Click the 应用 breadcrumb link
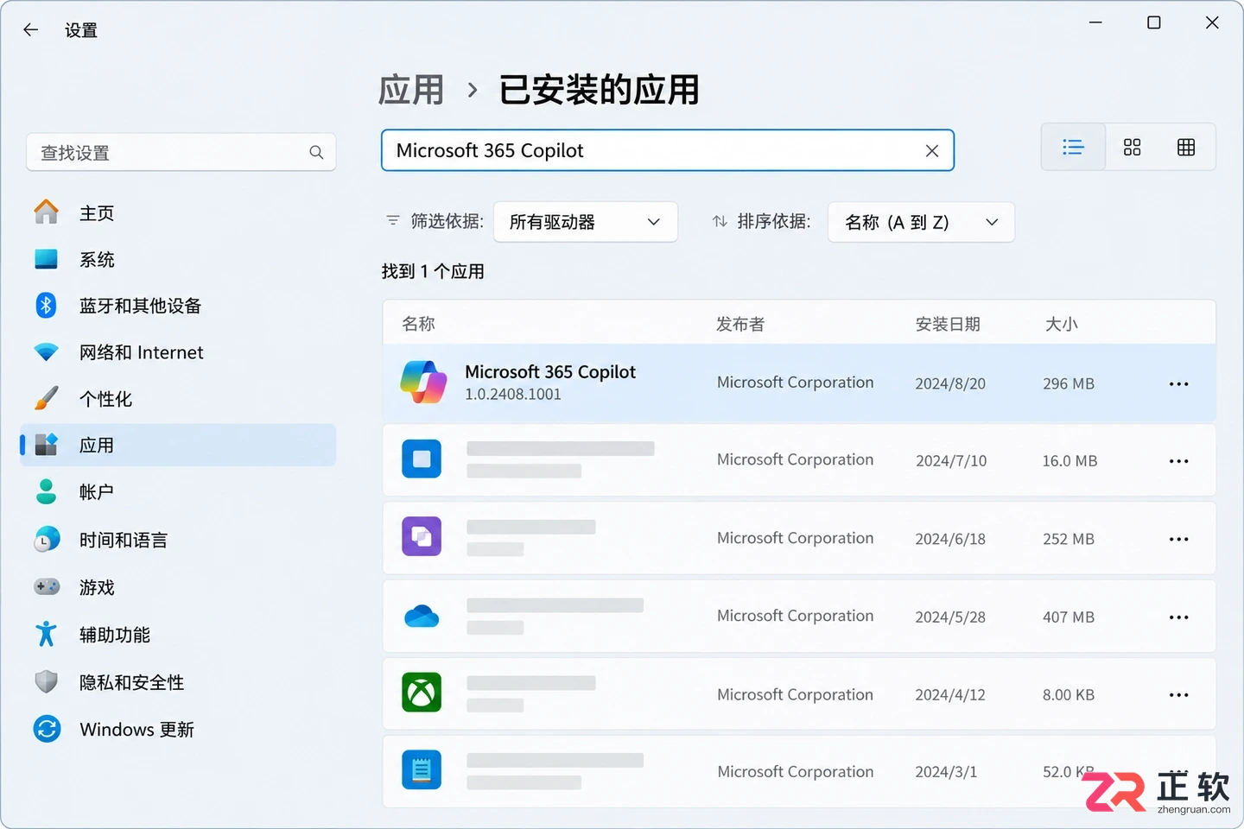Viewport: 1244px width, 829px height. pos(411,90)
